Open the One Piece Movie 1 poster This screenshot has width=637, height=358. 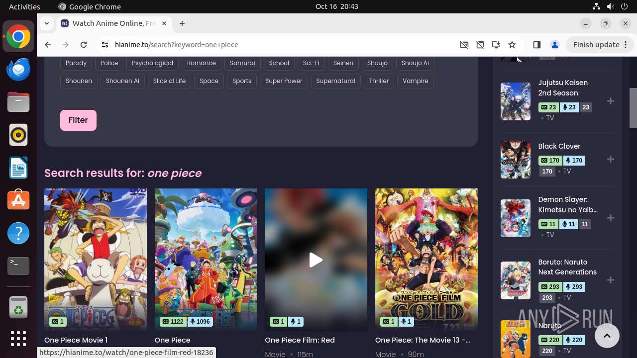(x=96, y=260)
